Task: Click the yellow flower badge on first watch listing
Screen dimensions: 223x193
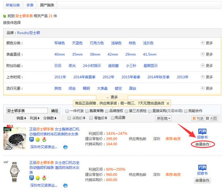Action: pyautogui.click(x=38, y=139)
